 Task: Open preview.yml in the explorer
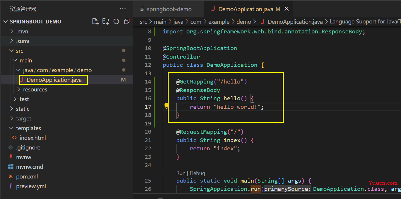coord(31,186)
